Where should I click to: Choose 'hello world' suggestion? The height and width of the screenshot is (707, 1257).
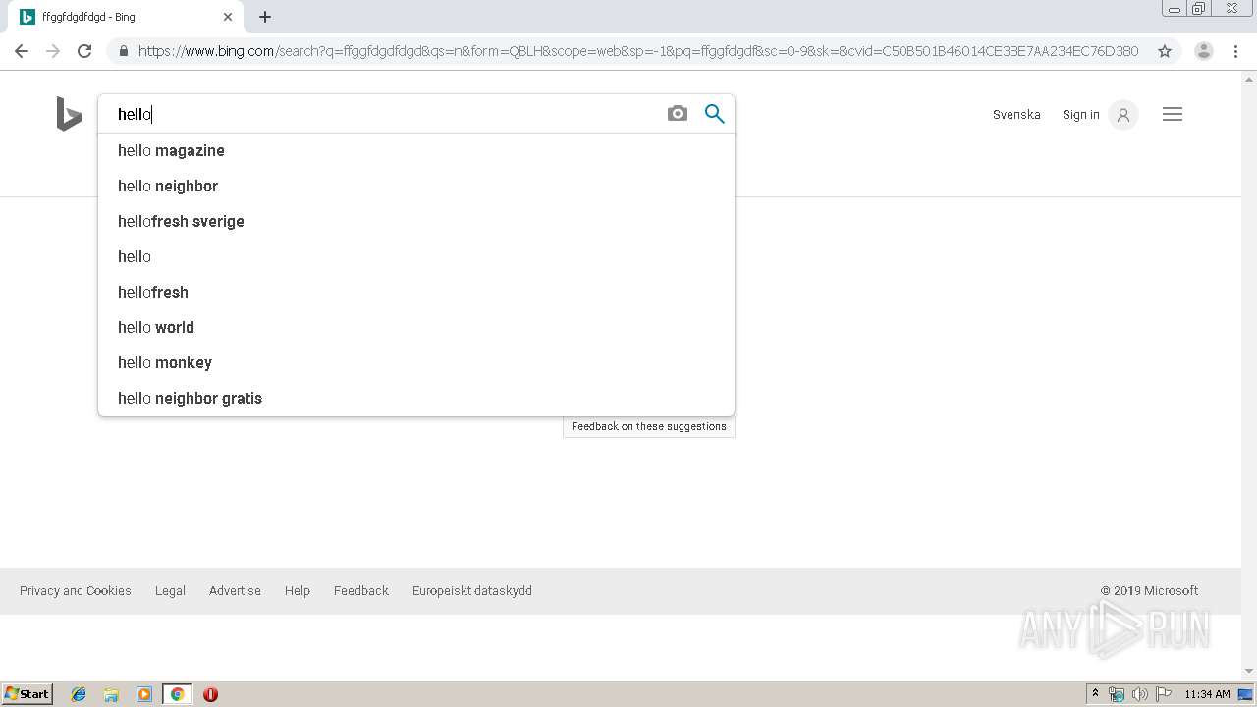tap(416, 327)
